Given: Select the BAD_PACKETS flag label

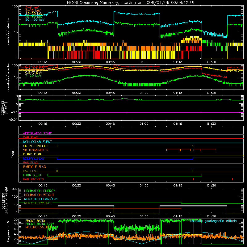Looking at the screenshot, I should pos(34,179).
